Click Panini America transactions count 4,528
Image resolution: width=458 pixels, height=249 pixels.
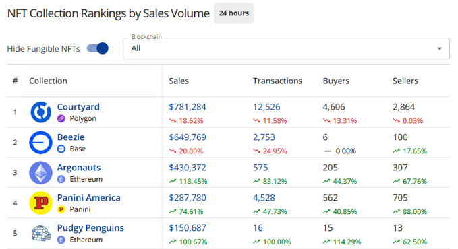point(264,198)
